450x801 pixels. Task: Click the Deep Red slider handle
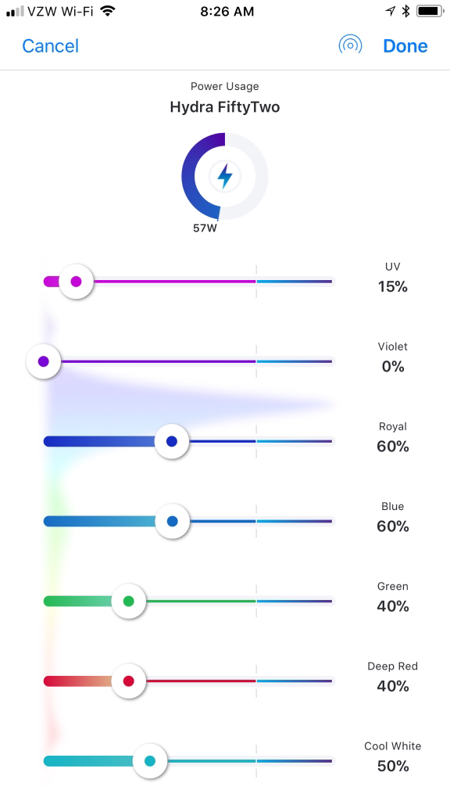[129, 681]
